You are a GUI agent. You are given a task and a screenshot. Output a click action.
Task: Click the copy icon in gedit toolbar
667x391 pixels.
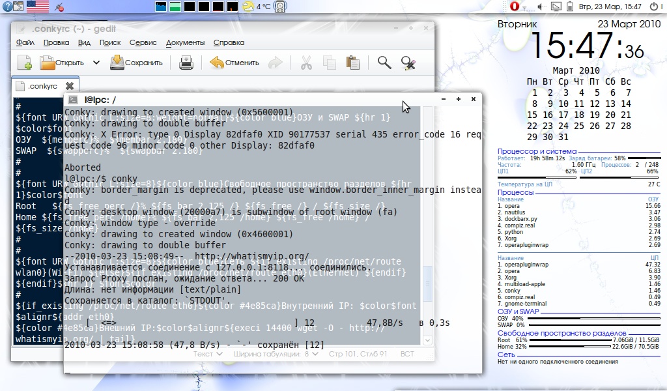point(329,63)
